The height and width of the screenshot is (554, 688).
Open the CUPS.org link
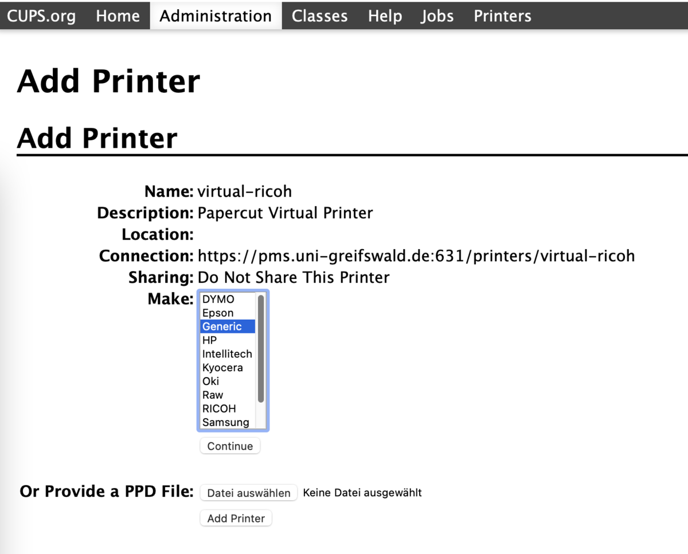41,16
